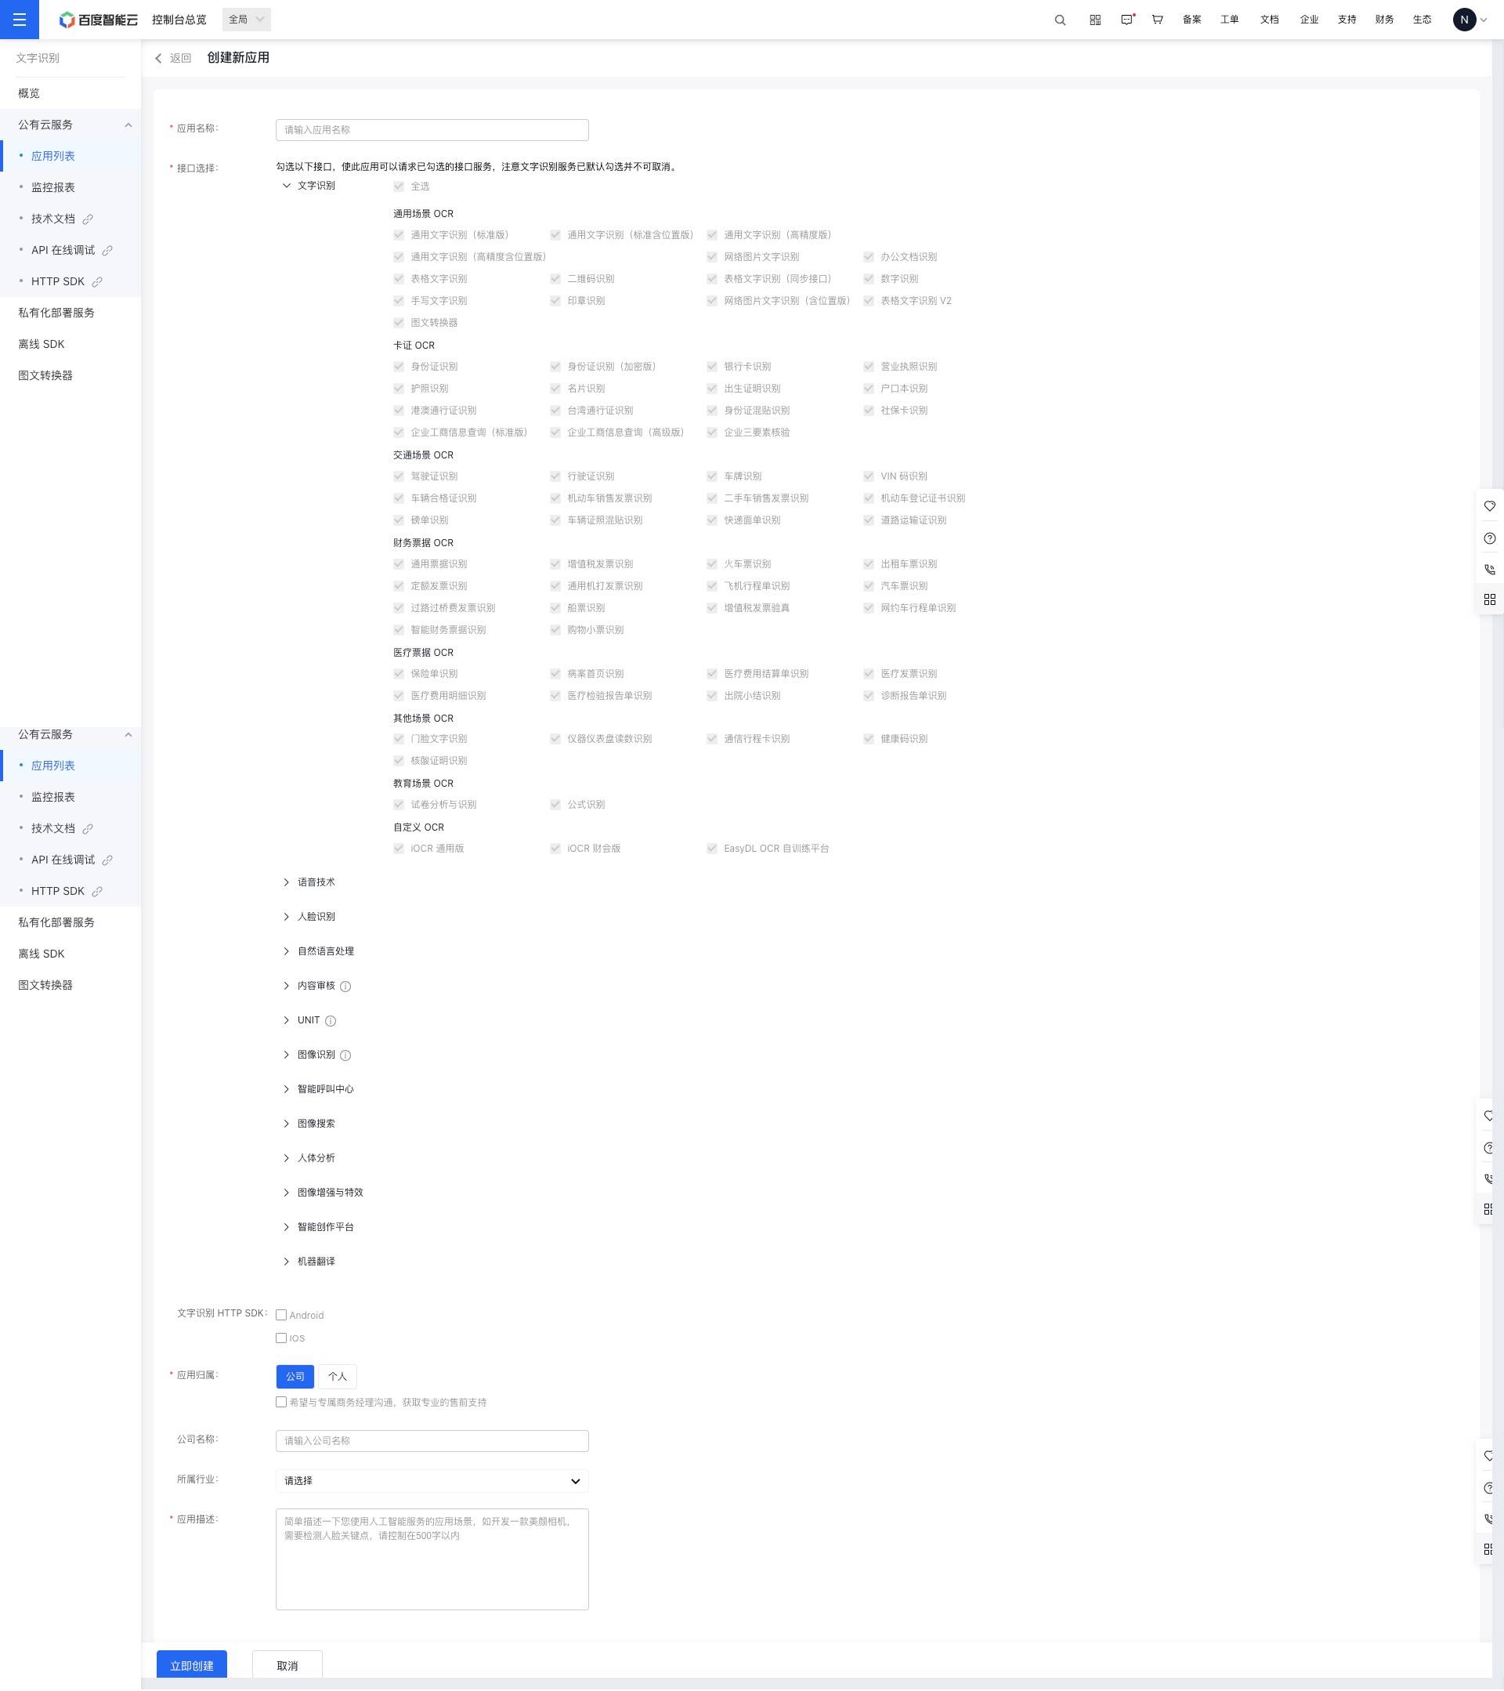The width and height of the screenshot is (1504, 1691).
Task: Select 个人 as application ownership
Action: click(x=338, y=1376)
